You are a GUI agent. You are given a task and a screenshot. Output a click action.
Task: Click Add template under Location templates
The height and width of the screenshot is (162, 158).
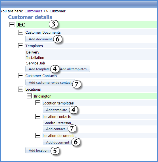pos(57,110)
